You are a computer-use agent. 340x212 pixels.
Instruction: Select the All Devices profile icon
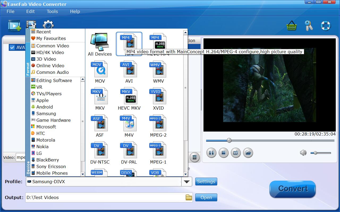click(100, 44)
